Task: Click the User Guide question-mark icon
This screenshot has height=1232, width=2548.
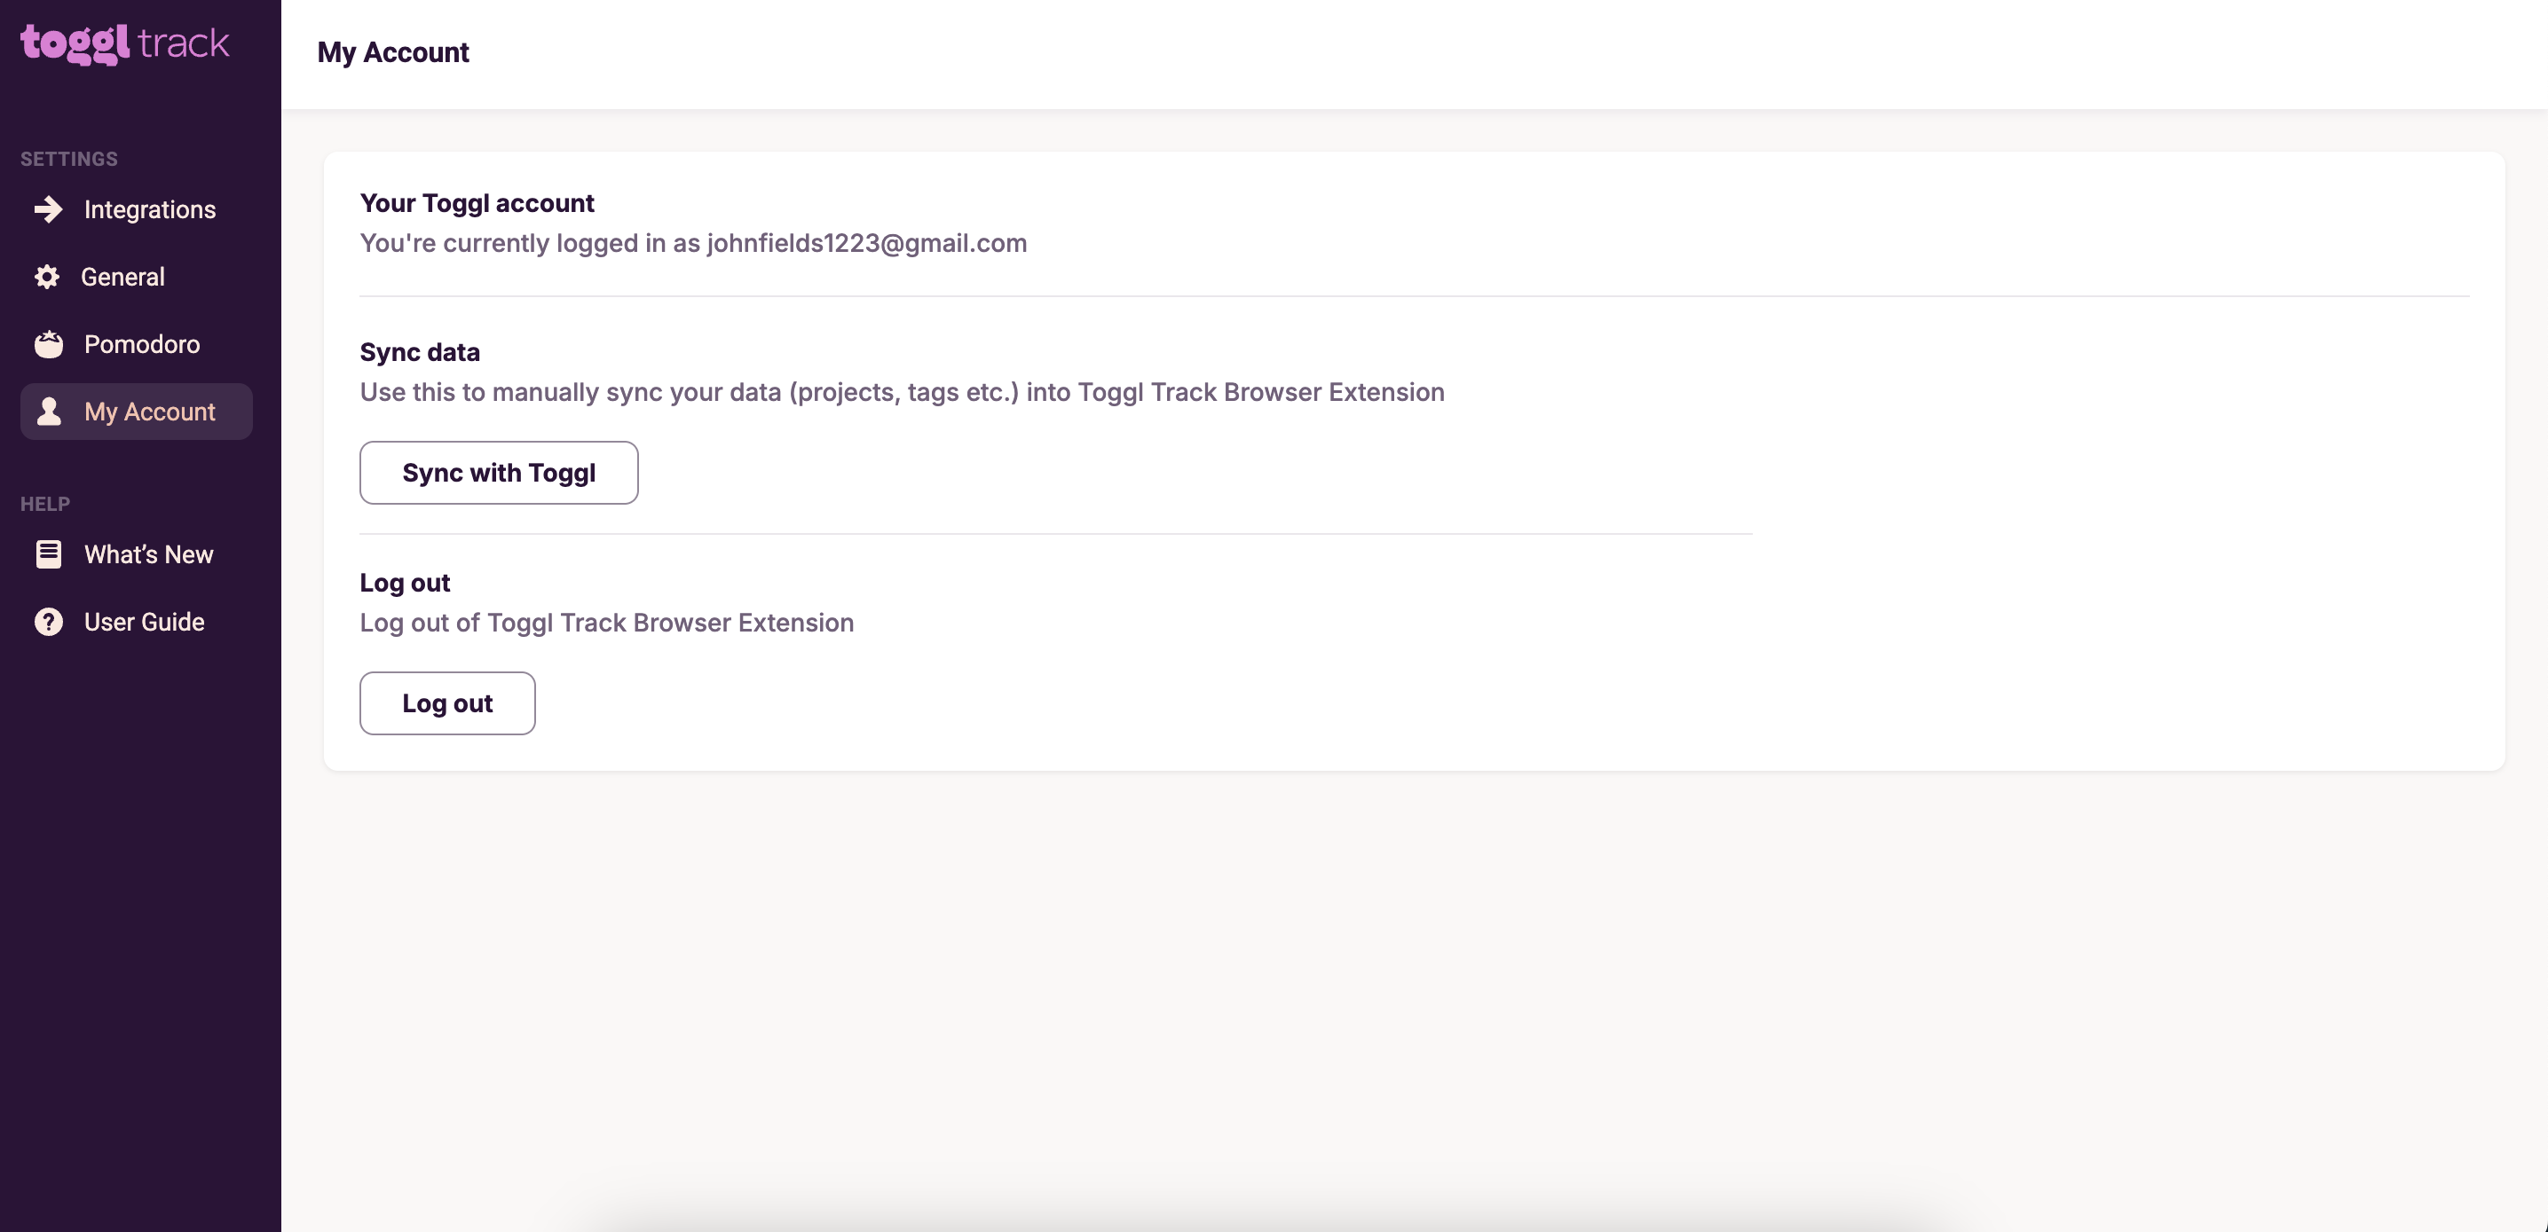Action: [49, 622]
